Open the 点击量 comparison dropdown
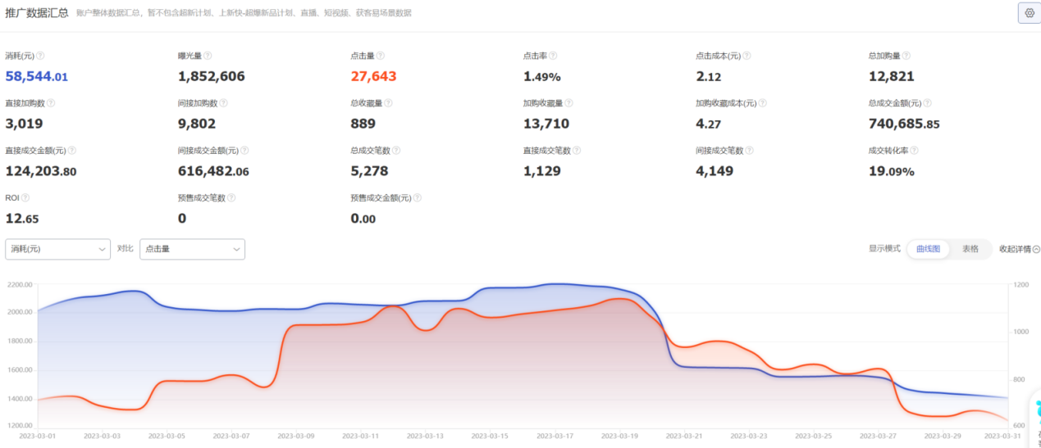 point(192,249)
